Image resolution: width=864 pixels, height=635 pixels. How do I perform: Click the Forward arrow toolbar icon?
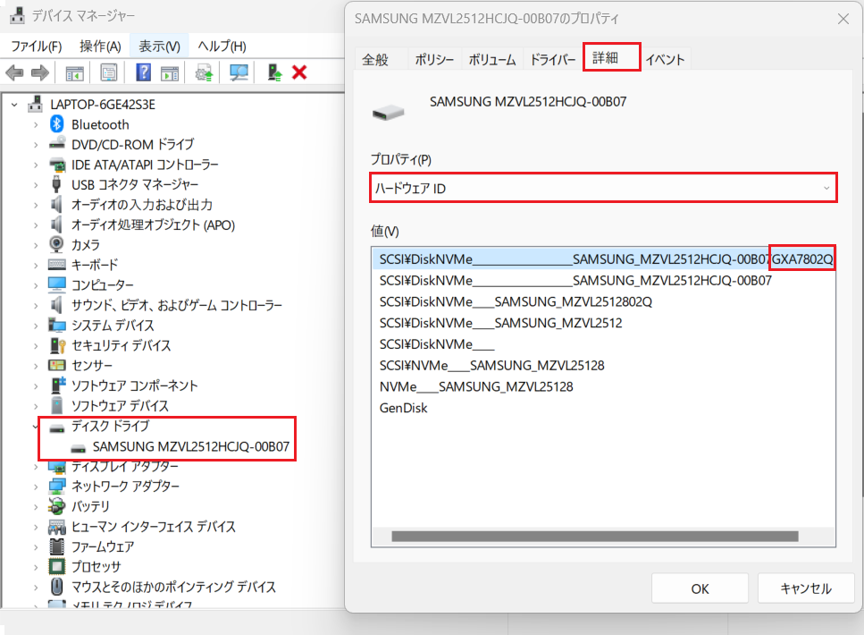coord(40,72)
